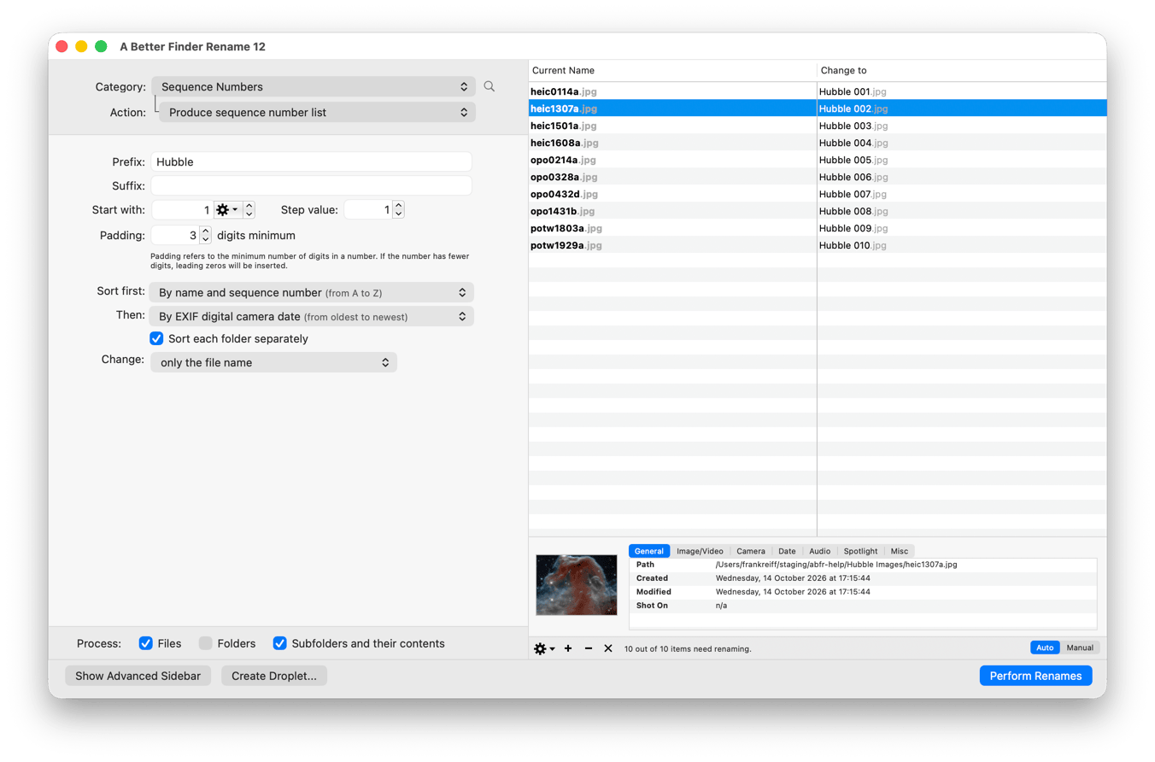The height and width of the screenshot is (762, 1155).
Task: Click the X icon to clear list
Action: click(x=608, y=649)
